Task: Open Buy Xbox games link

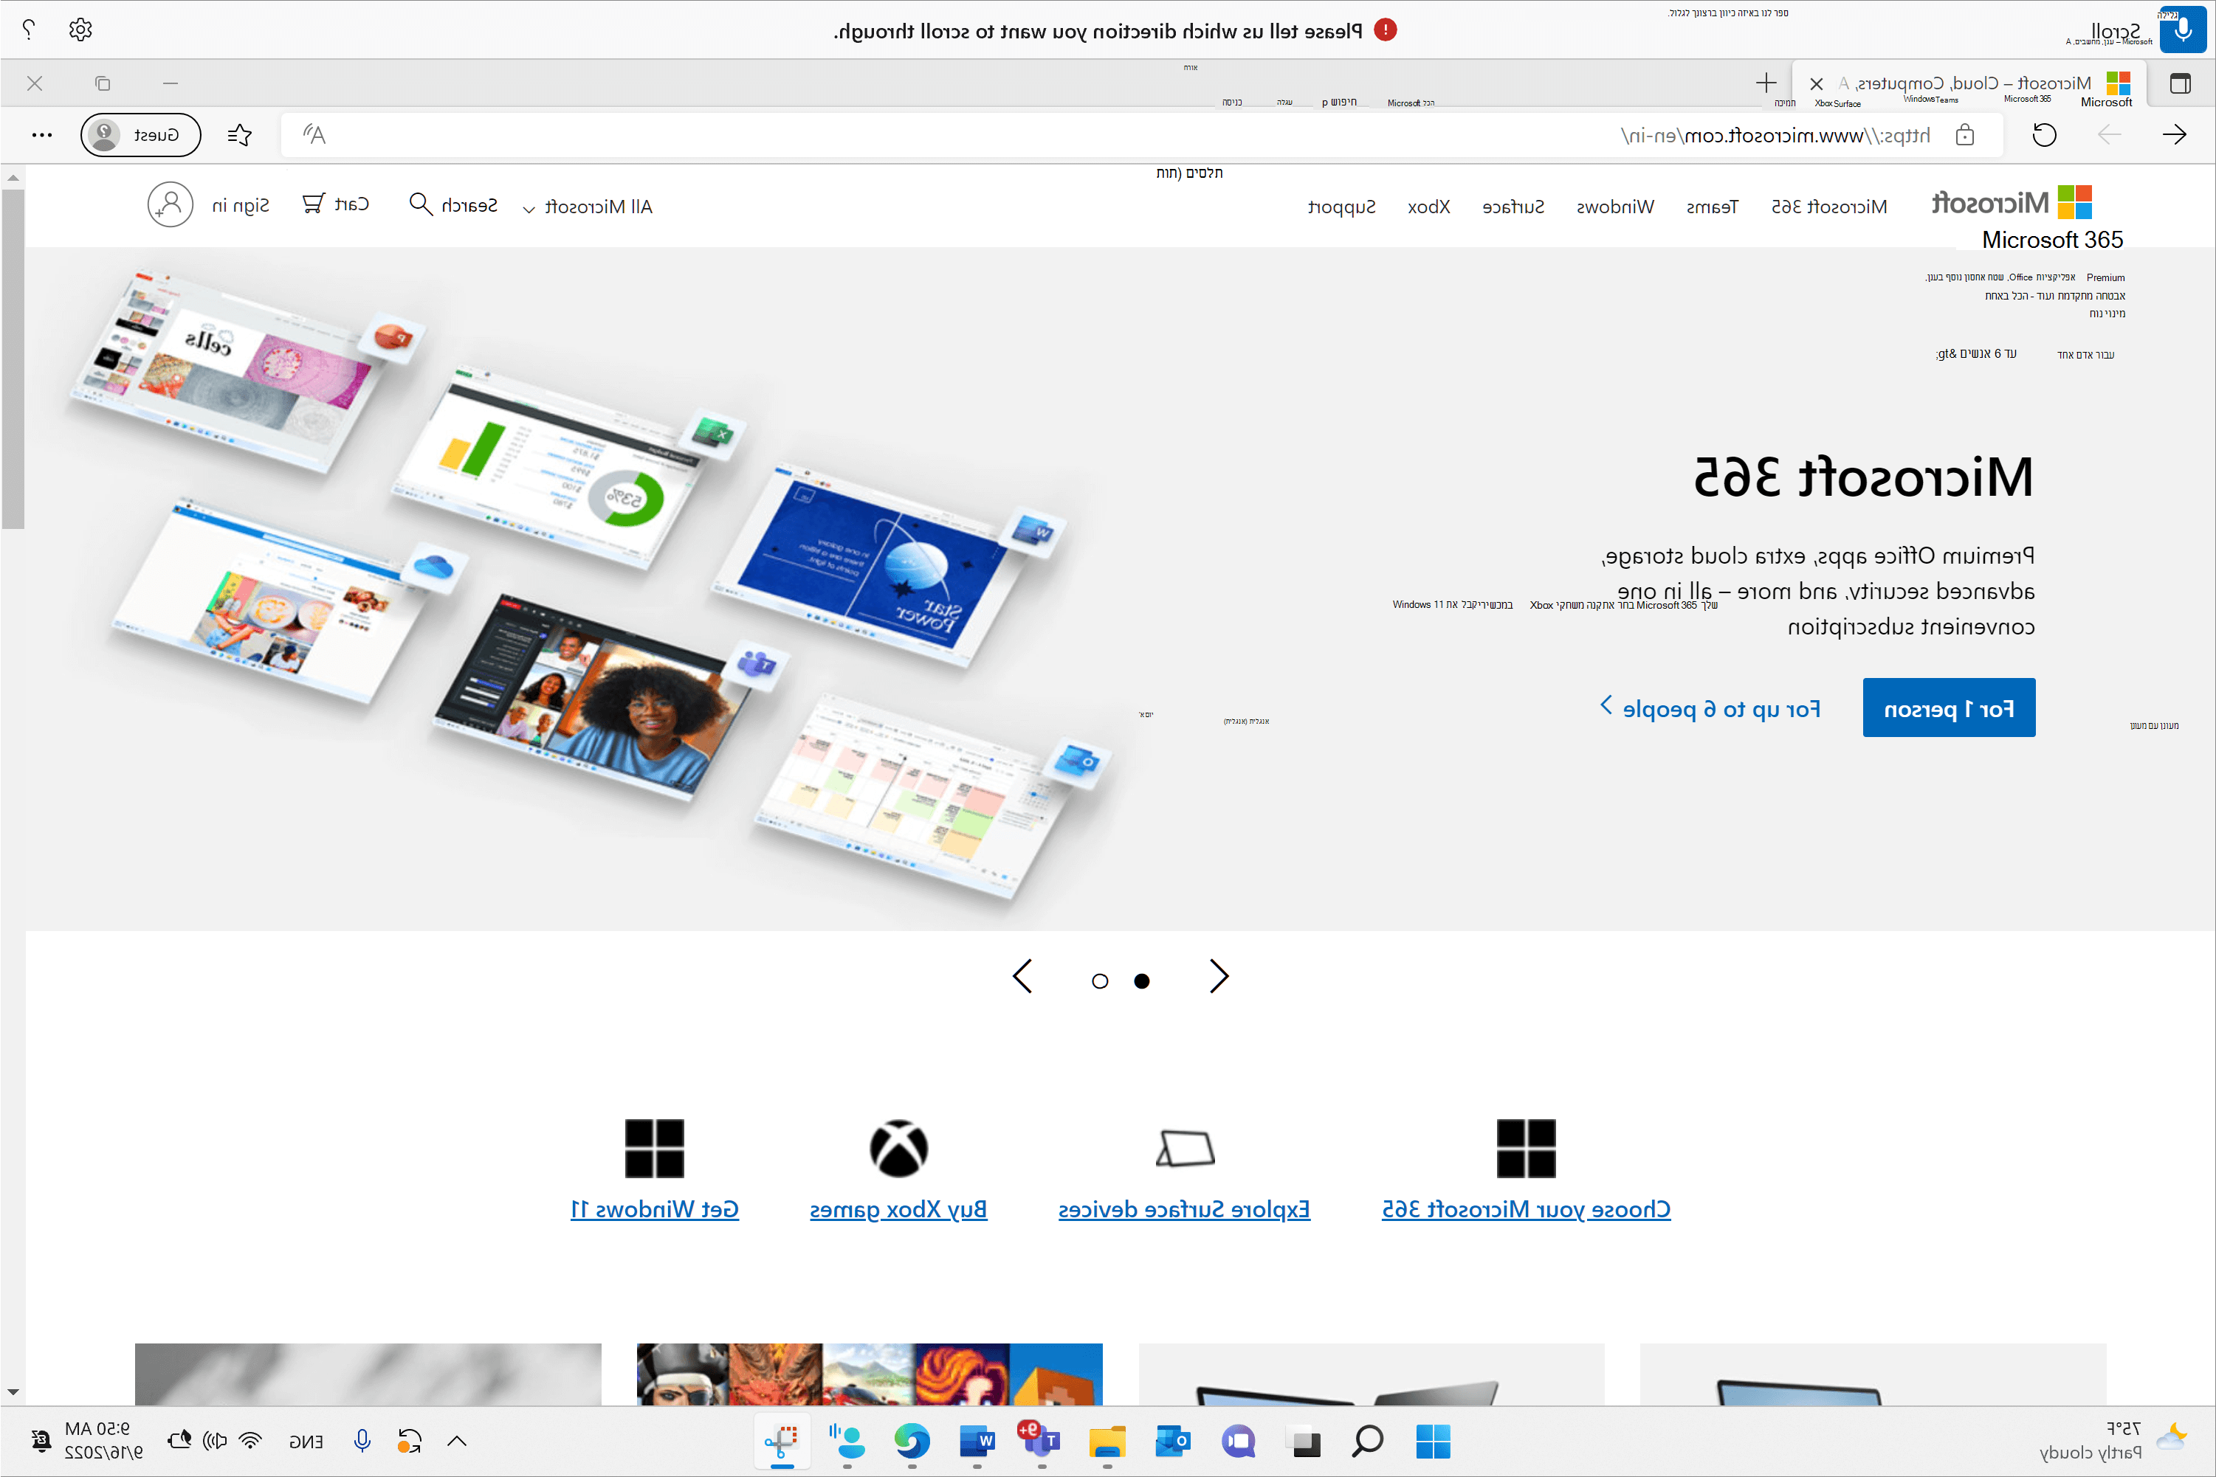Action: [898, 1208]
